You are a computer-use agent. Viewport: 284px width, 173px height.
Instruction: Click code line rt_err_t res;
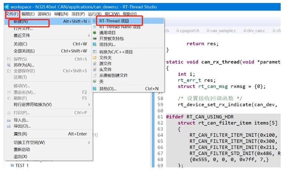197,80
